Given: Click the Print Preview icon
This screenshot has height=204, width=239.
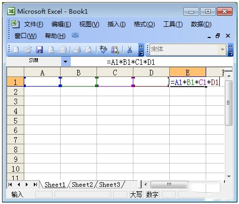Looking at the screenshot, I should tap(89, 50).
